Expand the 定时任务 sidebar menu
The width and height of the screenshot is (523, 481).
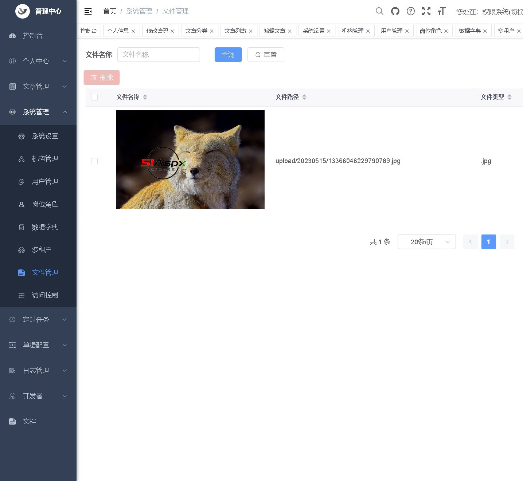tap(38, 320)
